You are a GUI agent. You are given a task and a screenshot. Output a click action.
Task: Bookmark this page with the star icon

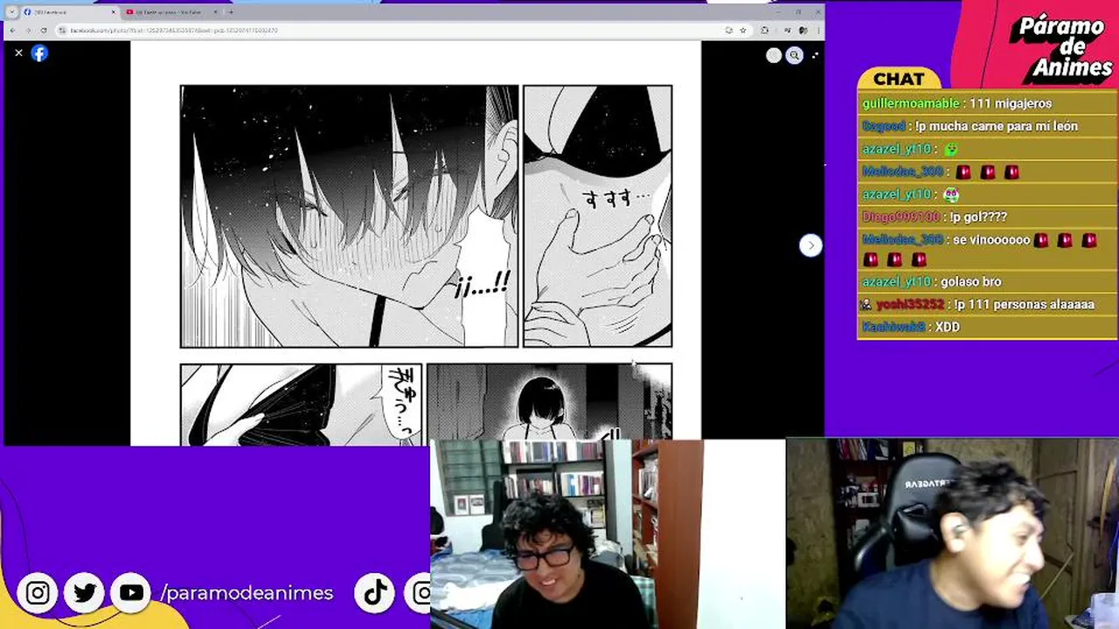[x=743, y=31]
